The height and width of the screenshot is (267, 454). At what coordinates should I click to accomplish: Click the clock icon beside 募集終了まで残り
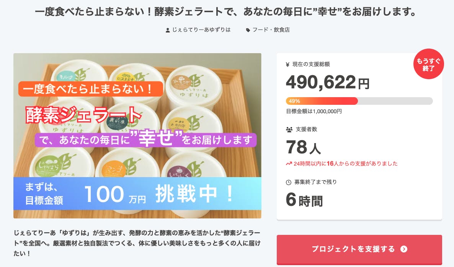tap(289, 182)
